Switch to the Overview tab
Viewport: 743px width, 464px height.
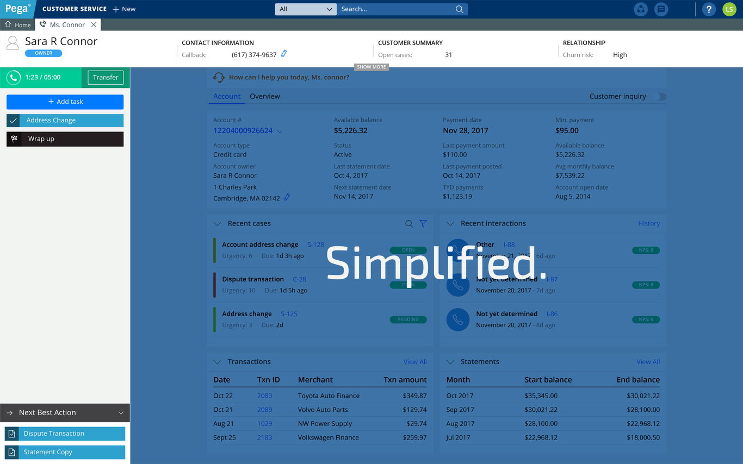tap(265, 96)
